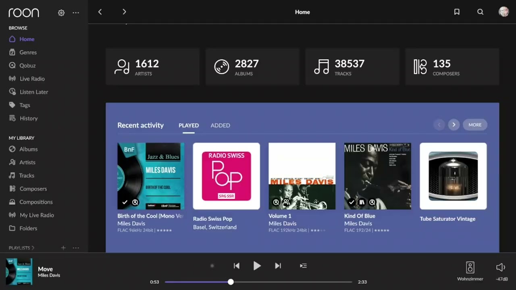Image resolution: width=516 pixels, height=290 pixels.
Task: Click now playing album thumbnail
Action: click(x=19, y=272)
